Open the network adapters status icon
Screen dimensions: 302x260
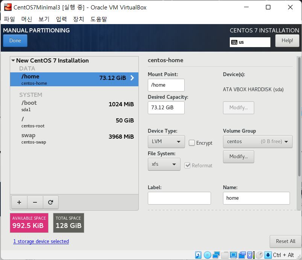[216, 255]
